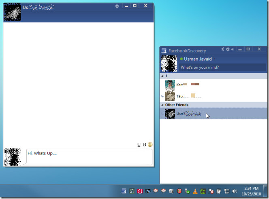This screenshot has width=269, height=199.
Task: Open status dropdown next to Usman Javaid
Action: tap(214, 59)
